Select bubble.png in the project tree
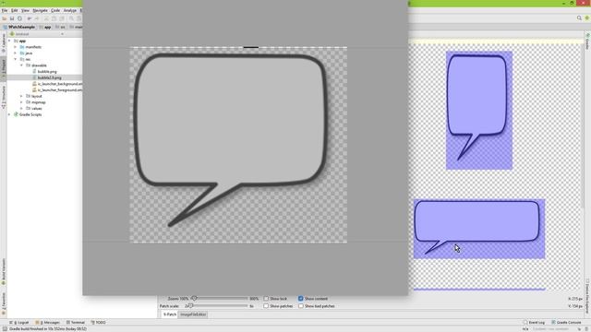The height and width of the screenshot is (332, 591). pyautogui.click(x=47, y=72)
